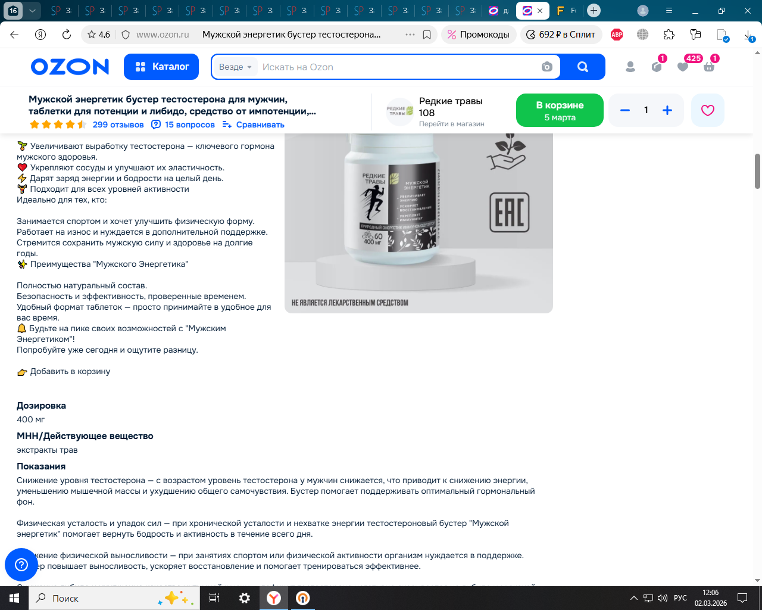
Task: Click the green 'В корзине' button
Action: 560,110
